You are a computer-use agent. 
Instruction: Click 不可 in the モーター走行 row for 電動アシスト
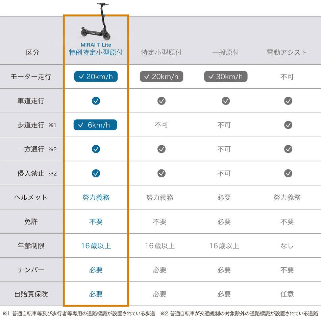287,77
